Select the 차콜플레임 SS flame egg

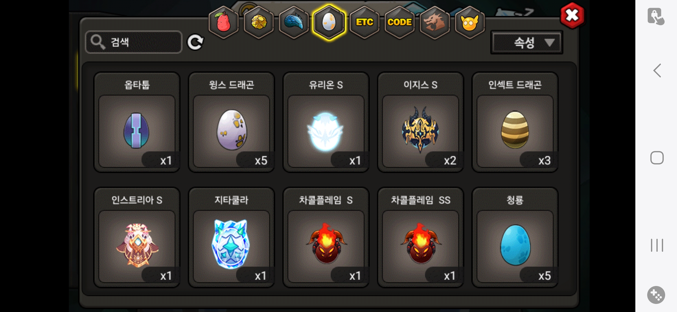tap(421, 237)
